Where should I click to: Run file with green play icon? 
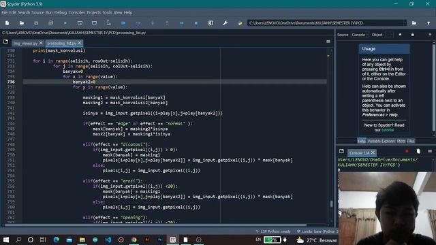(65, 23)
